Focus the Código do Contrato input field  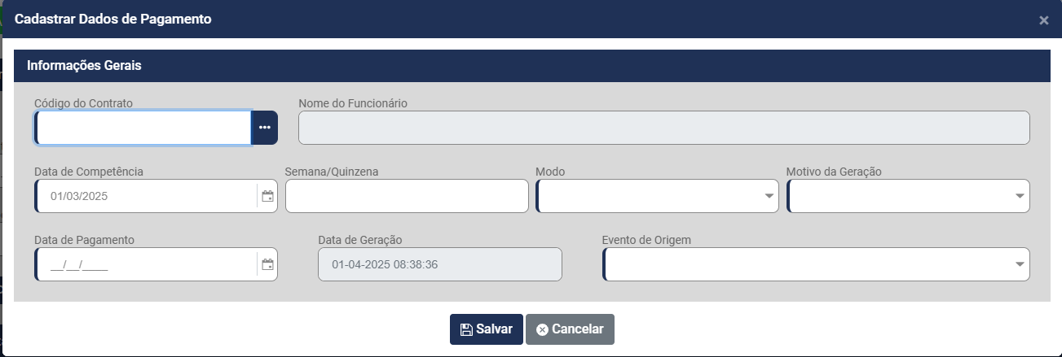[x=143, y=128]
